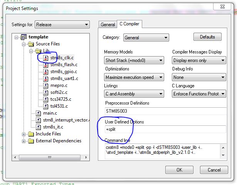Select the C Compiler tab
Viewport: 237px width, 185px height.
point(129,24)
